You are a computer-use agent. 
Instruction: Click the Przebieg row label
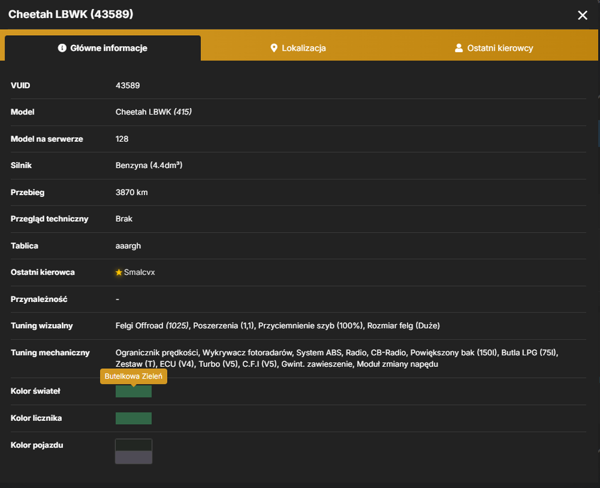[x=27, y=193]
